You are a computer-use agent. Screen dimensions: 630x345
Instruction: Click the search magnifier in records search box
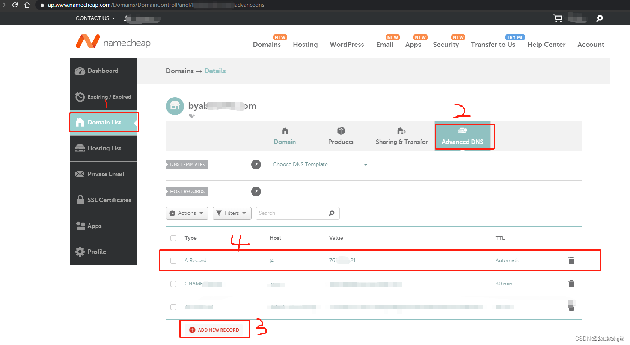tap(332, 213)
